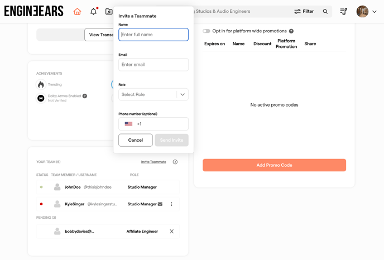This screenshot has width=384, height=260.
Task: Click the Cancel button
Action: 136,140
